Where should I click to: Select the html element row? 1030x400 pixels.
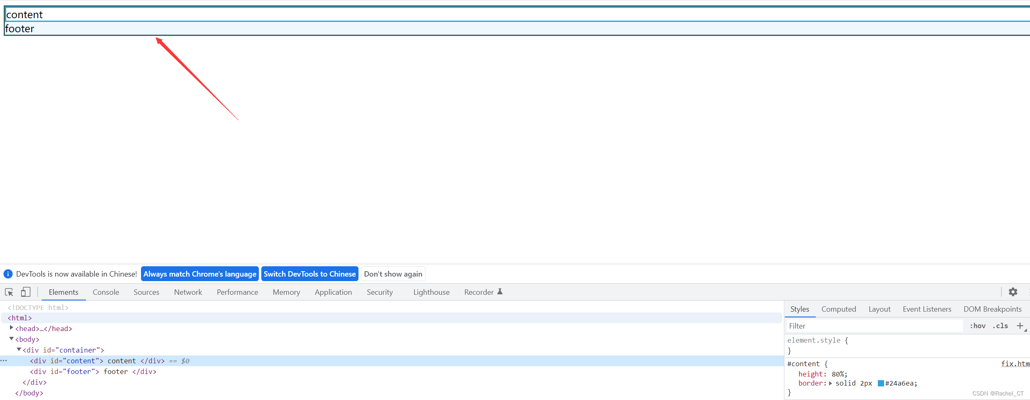[391, 318]
